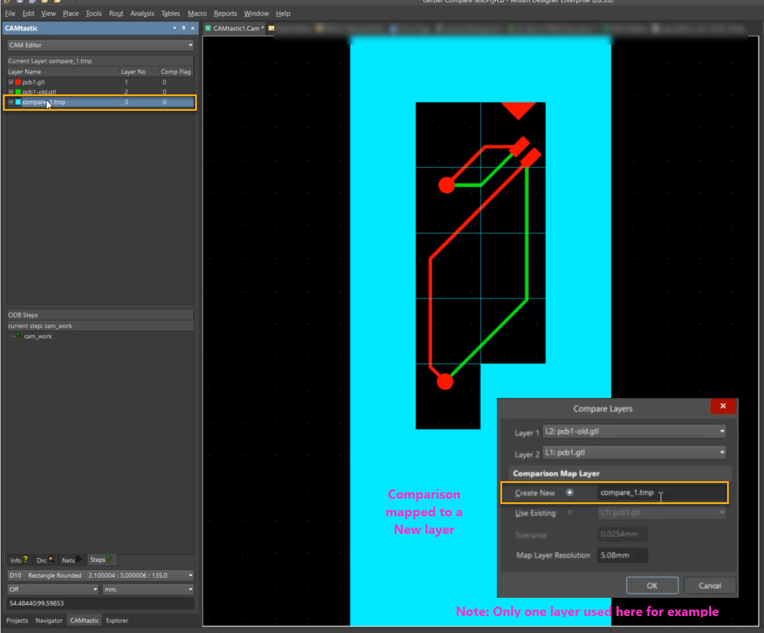Select the Create New radio button
Screen dimensions: 764x633
pyautogui.click(x=569, y=493)
